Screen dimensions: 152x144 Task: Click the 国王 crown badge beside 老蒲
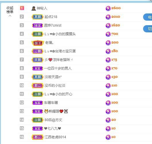tap(38, 43)
